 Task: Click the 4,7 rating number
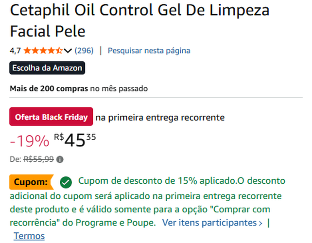click(x=15, y=51)
